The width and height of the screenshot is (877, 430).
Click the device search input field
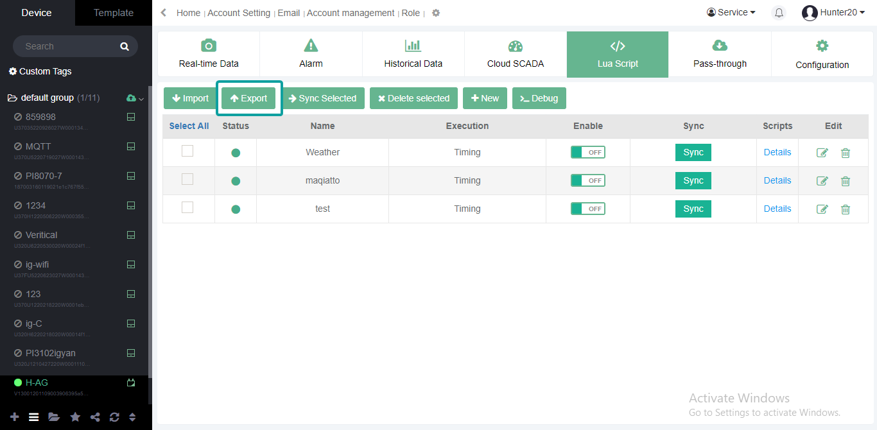67,46
